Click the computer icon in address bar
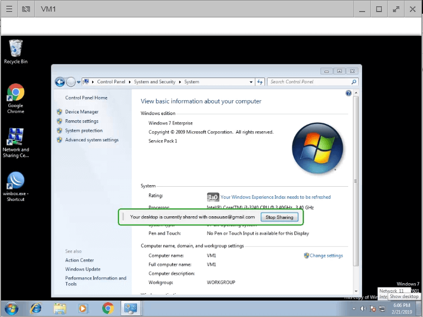 click(x=86, y=82)
